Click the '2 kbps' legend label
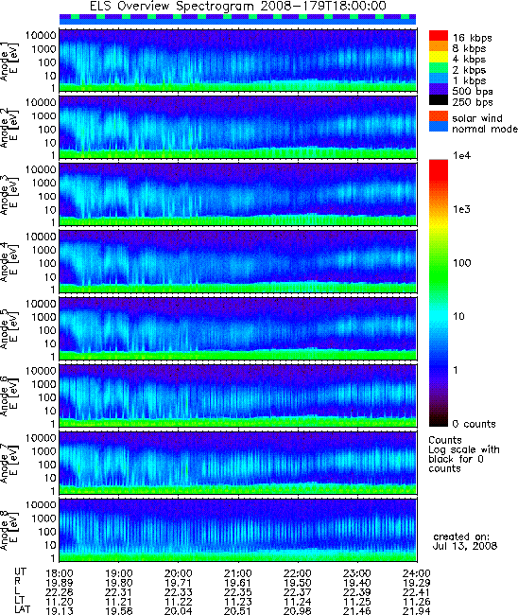Image resolution: width=518 pixels, height=615 pixels. pos(469,70)
